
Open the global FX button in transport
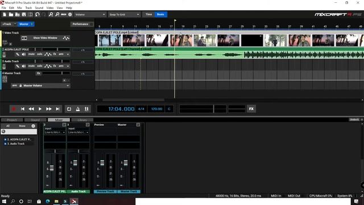coord(251,109)
